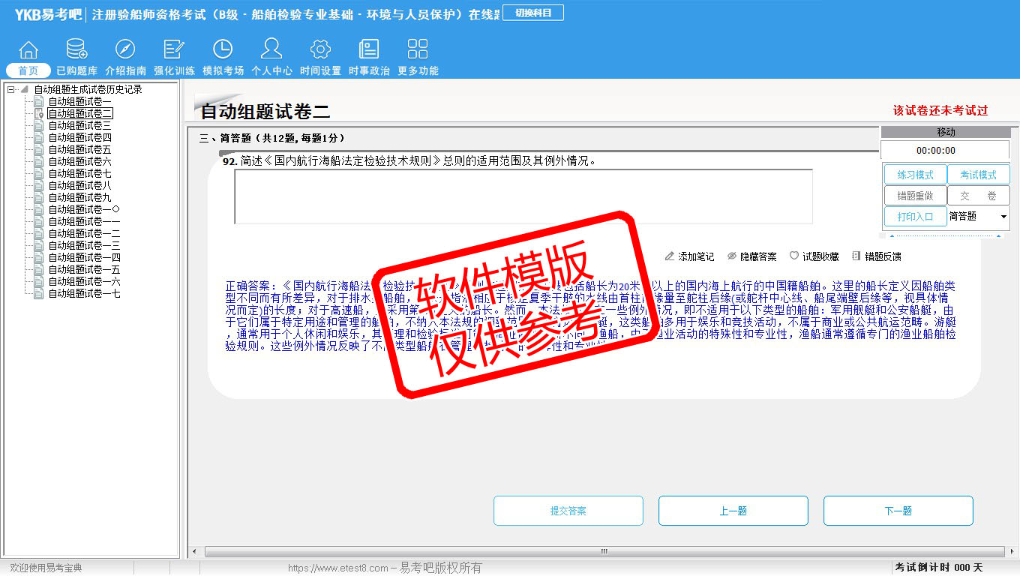This screenshot has width=1020, height=576.
Task: Switch to 考试模式 exam mode
Action: (978, 175)
